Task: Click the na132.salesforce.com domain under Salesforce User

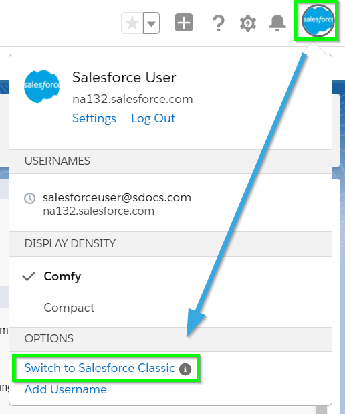Action: pyautogui.click(x=132, y=99)
